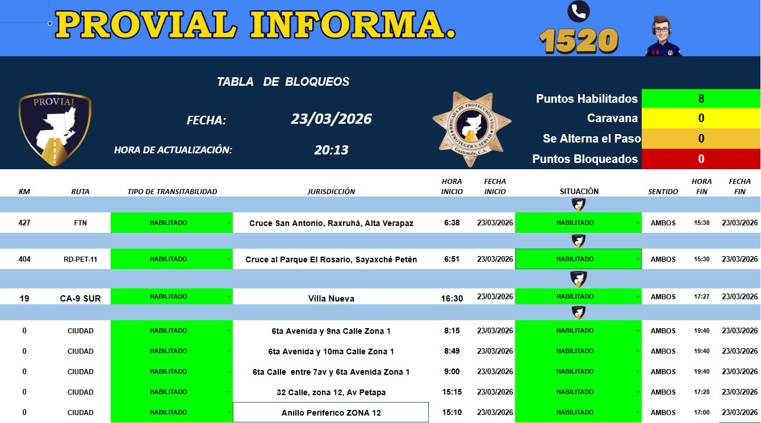Image resolution: width=761 pixels, height=423 pixels.
Task: Click the Brigada de Protección Vial star badge
Action: [471, 129]
